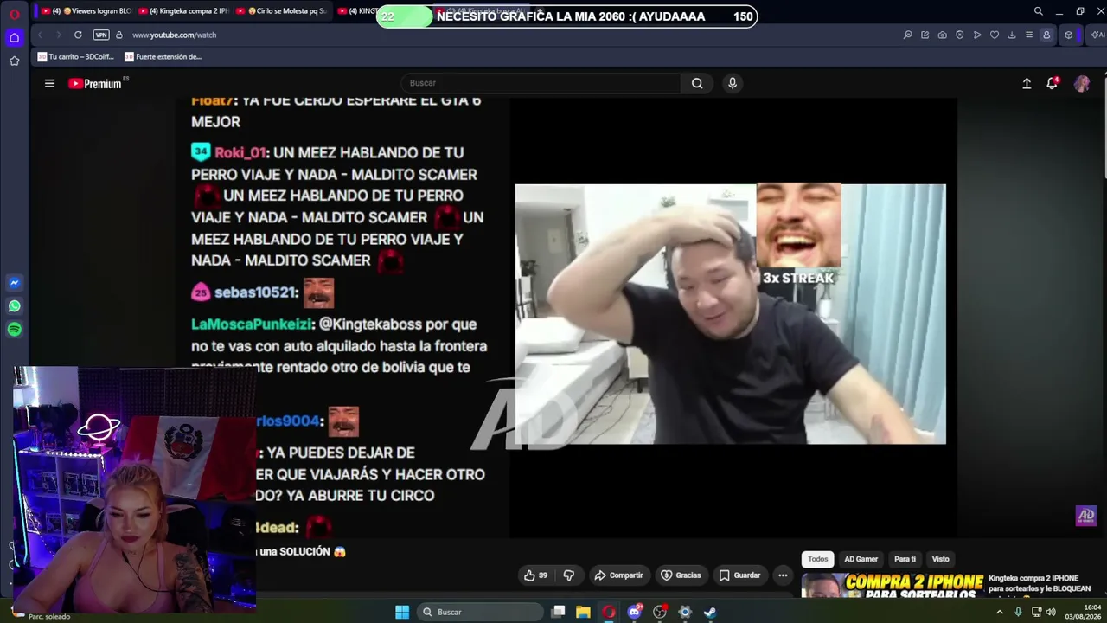Open the Opera main menu logo
The width and height of the screenshot is (1107, 623).
pyautogui.click(x=14, y=15)
